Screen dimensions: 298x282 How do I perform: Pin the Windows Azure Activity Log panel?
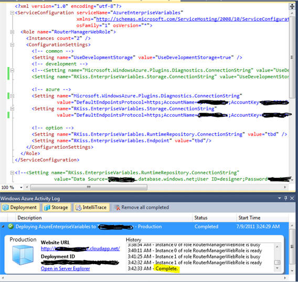click(285, 198)
